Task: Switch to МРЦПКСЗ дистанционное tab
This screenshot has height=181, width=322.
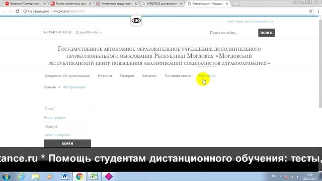Action: point(162,4)
